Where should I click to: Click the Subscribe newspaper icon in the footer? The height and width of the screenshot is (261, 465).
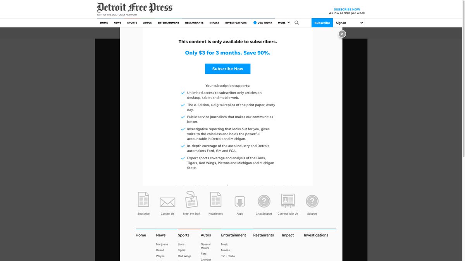click(x=143, y=200)
